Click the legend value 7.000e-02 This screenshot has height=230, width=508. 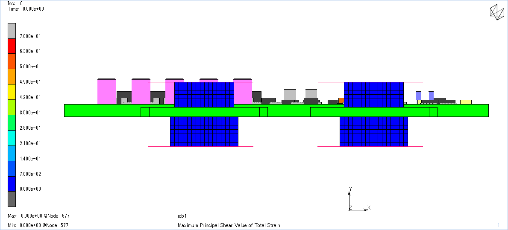pos(30,174)
